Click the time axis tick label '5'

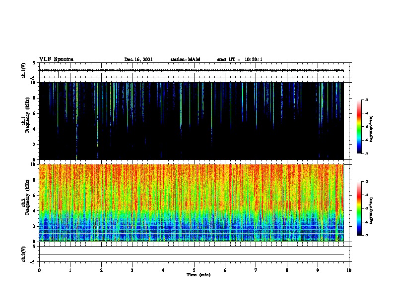click(194, 270)
